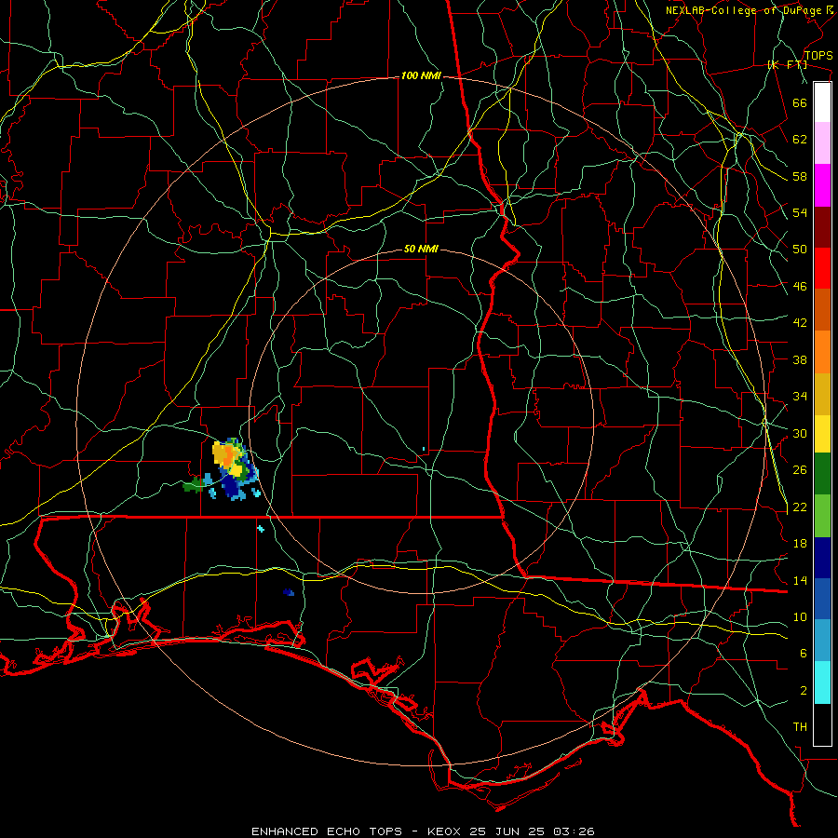Click the 22 legend value

[x=800, y=507]
